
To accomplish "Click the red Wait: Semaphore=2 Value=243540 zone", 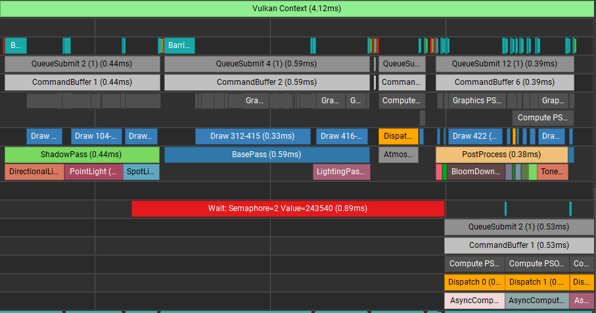I will pyautogui.click(x=288, y=208).
